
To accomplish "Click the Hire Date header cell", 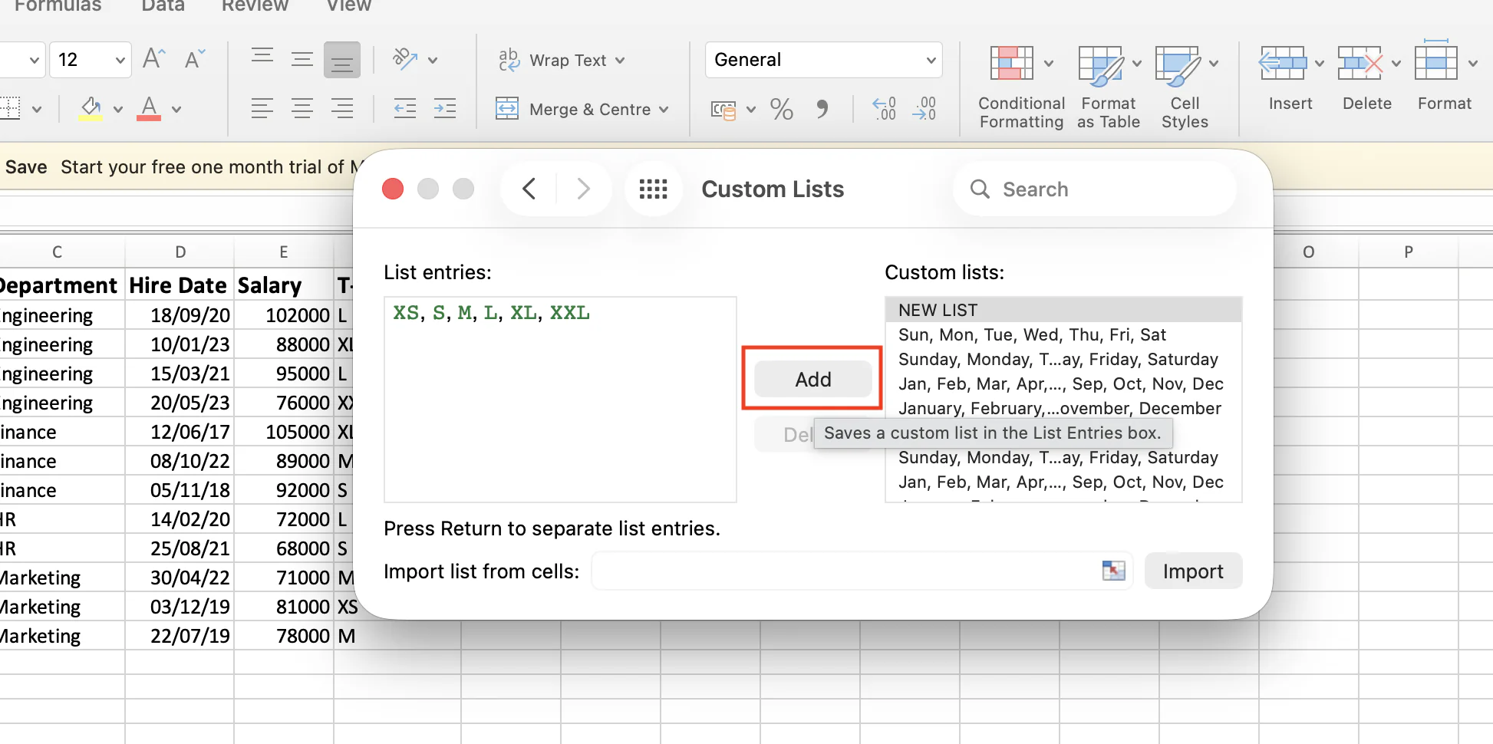I will click(x=179, y=285).
